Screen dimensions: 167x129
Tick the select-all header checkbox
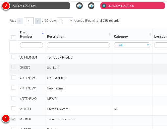click(13, 37)
